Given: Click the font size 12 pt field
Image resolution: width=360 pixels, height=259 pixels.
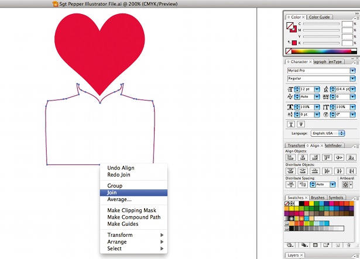Looking at the screenshot, I should [307, 89].
